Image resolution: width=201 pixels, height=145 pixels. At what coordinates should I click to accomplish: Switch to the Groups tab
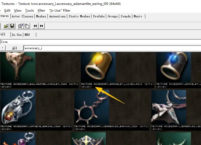tap(113, 16)
